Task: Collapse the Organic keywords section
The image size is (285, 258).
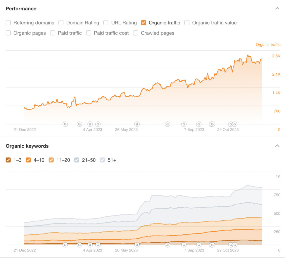Action: pyautogui.click(x=277, y=146)
